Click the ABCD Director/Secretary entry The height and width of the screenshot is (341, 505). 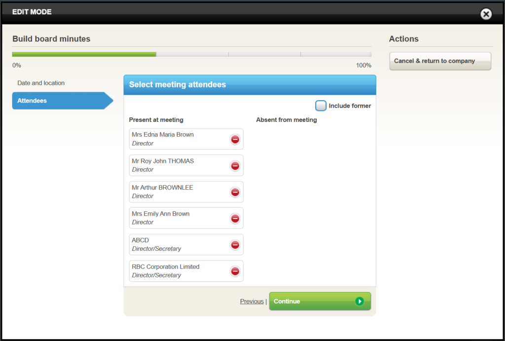tap(178, 244)
